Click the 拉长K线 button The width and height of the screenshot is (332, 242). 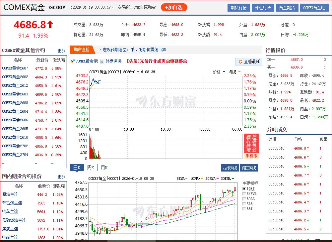pos(230,168)
